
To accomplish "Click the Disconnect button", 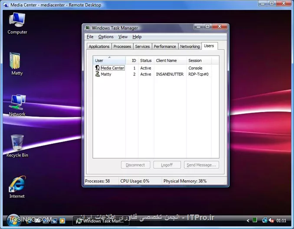I will tap(135, 165).
